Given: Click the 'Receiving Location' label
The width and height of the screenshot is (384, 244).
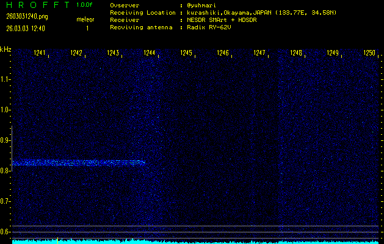Looking at the screenshot, I should coord(143,13).
